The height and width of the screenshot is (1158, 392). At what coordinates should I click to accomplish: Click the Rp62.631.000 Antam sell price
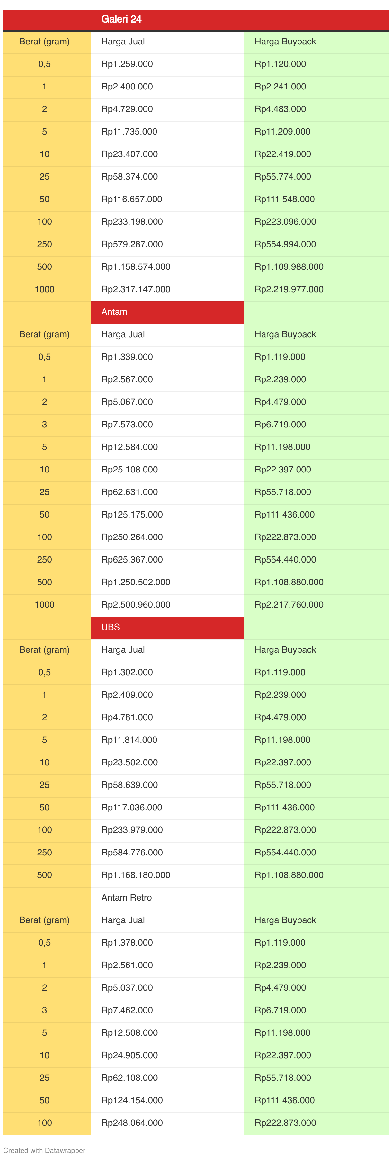point(129,492)
